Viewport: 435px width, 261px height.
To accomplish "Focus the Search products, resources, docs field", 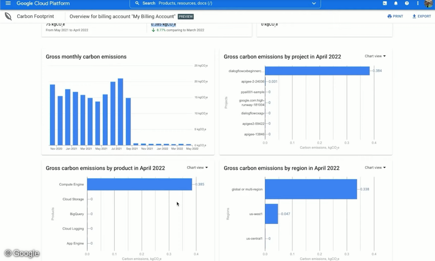I will pos(225,3).
